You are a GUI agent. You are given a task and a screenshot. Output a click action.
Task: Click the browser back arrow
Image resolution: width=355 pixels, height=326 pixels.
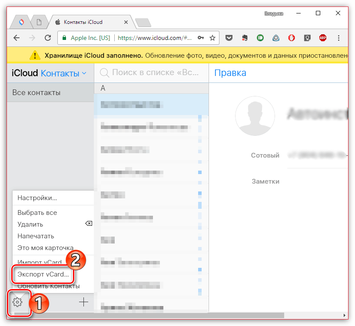coord(17,38)
